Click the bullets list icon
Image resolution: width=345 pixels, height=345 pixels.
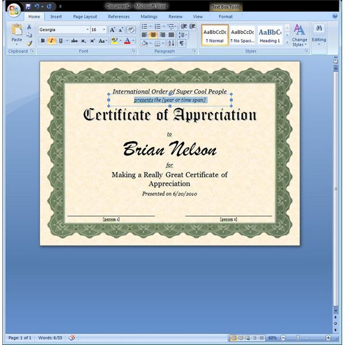[144, 26]
